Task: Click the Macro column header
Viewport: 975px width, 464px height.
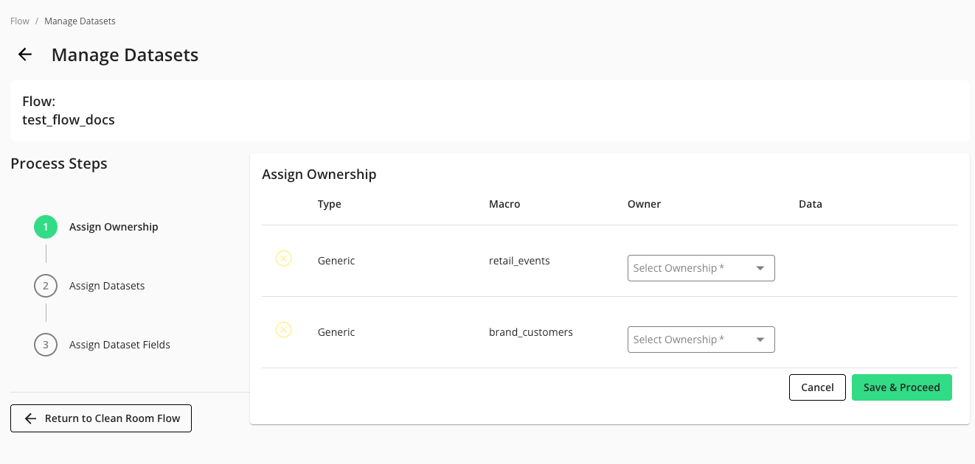Action: pyautogui.click(x=504, y=204)
